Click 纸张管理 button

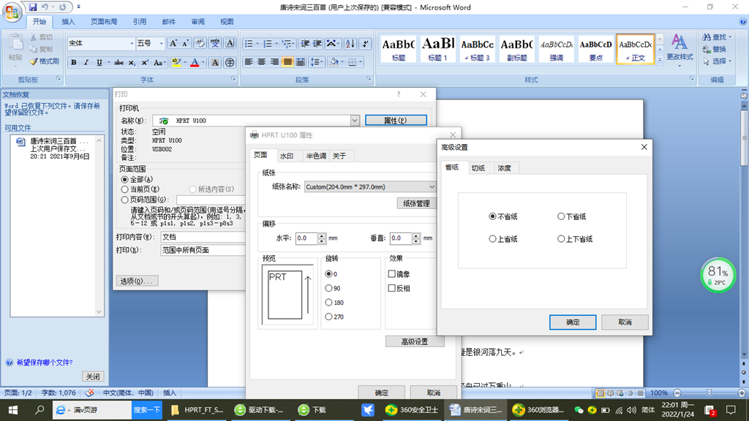(416, 203)
